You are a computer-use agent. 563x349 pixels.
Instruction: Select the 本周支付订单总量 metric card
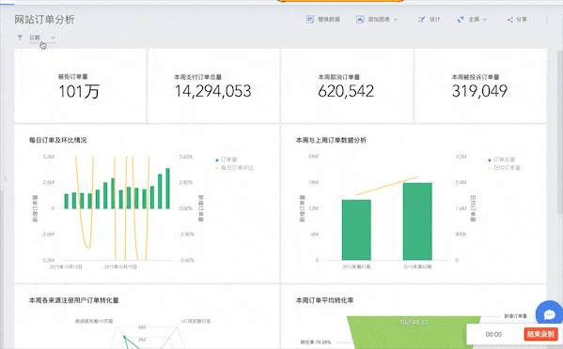pos(213,86)
